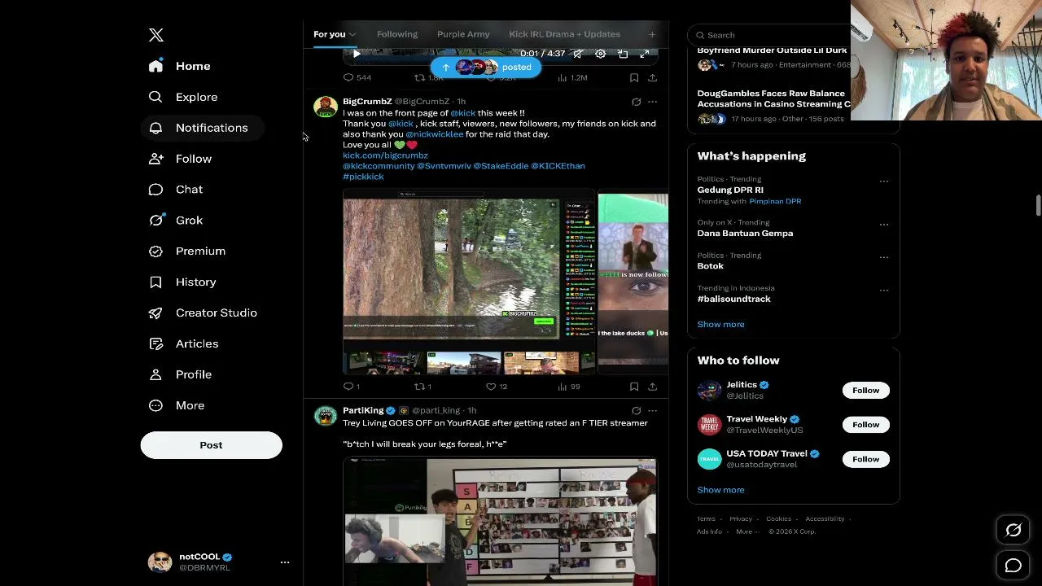
Task: Open the Articles icon in the sidebar
Action: coord(155,344)
